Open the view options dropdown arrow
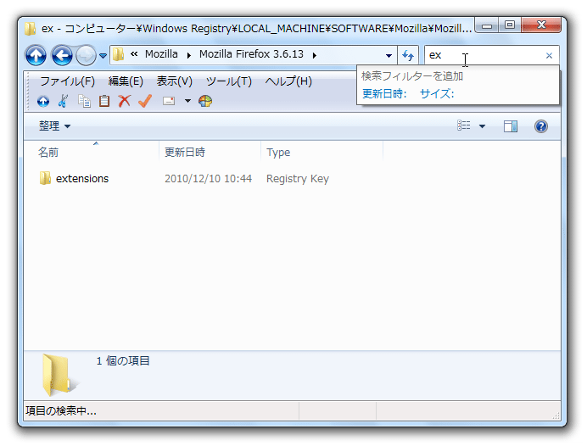The width and height of the screenshot is (587, 446). click(x=482, y=126)
